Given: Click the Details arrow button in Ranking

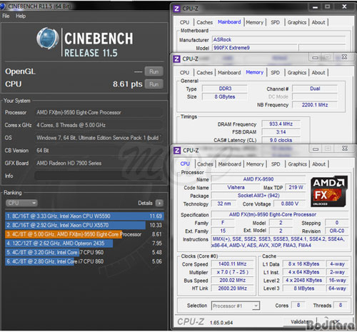Looking at the screenshot, I should 159,203.
